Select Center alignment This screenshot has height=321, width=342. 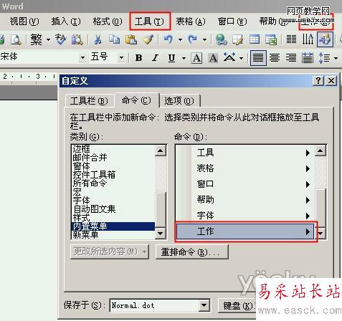coord(275,58)
